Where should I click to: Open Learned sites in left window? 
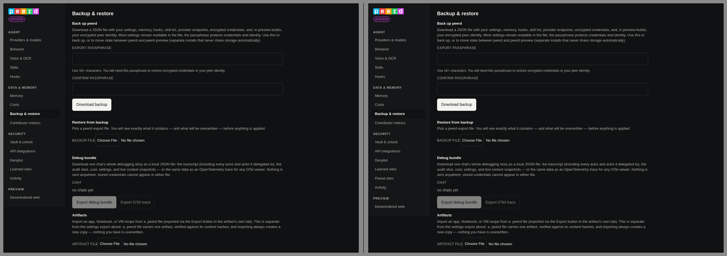point(34,169)
